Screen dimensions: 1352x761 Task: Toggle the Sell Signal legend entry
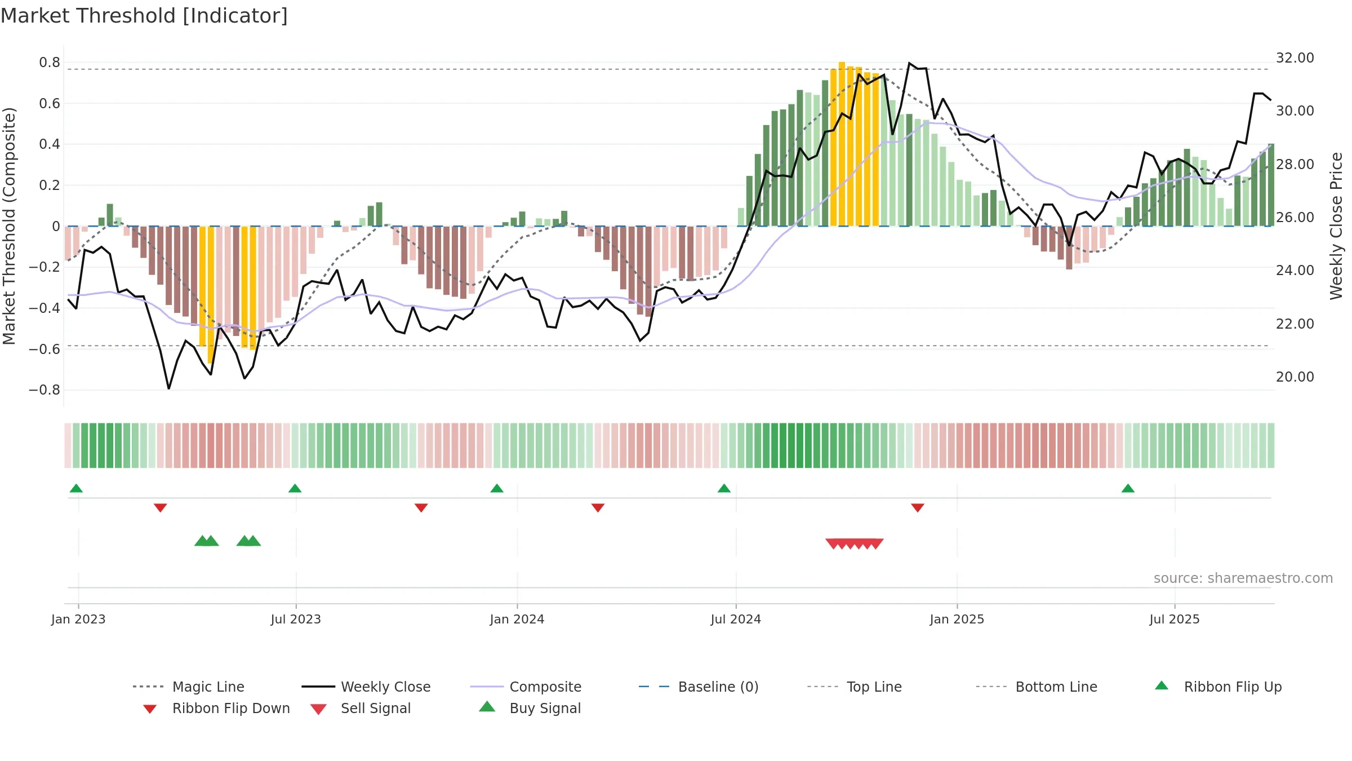[361, 708]
